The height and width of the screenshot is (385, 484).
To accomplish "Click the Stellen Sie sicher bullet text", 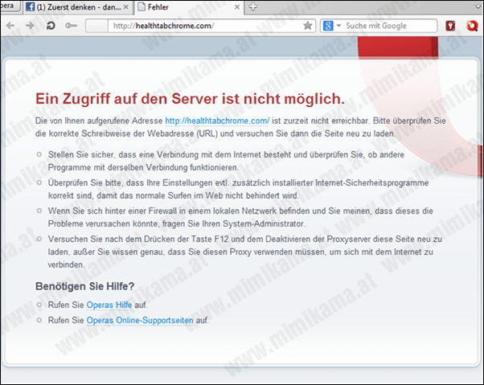I will coord(226,161).
